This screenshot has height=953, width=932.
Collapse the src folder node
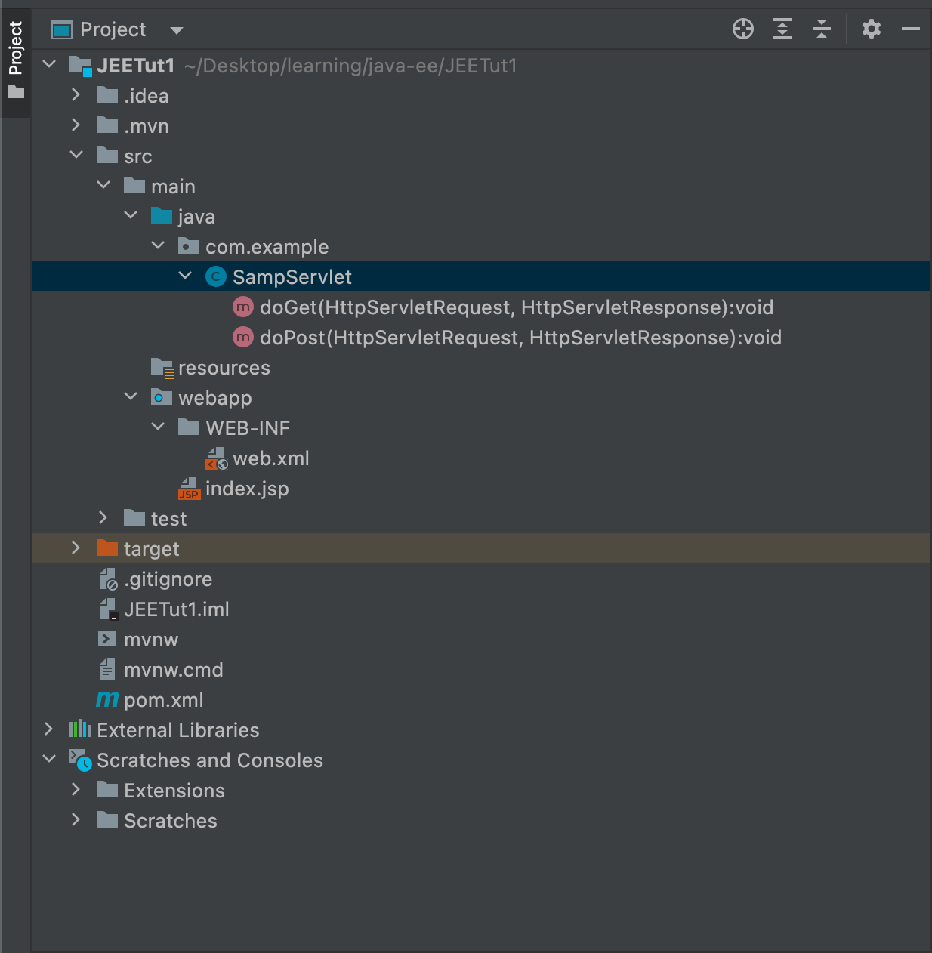pos(76,154)
